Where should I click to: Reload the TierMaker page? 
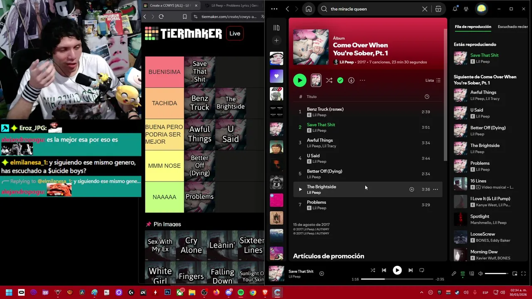[x=161, y=17]
